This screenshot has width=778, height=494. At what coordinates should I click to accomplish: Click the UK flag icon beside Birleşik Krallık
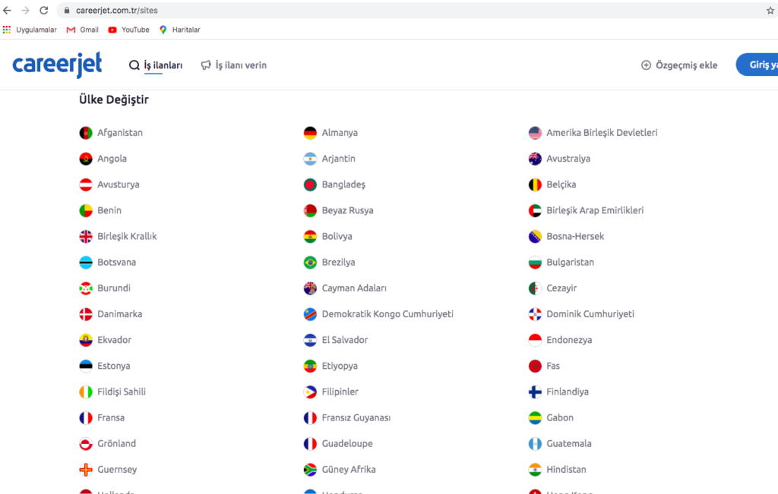point(86,237)
